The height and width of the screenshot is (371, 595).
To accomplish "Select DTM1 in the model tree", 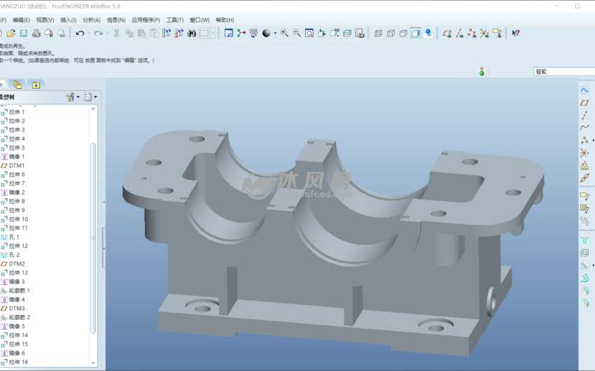I will 16,165.
